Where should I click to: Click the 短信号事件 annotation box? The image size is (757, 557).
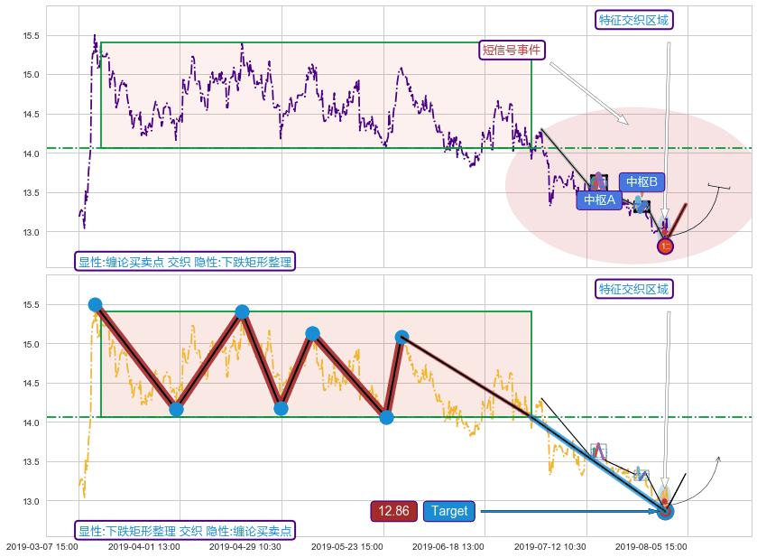coord(512,50)
